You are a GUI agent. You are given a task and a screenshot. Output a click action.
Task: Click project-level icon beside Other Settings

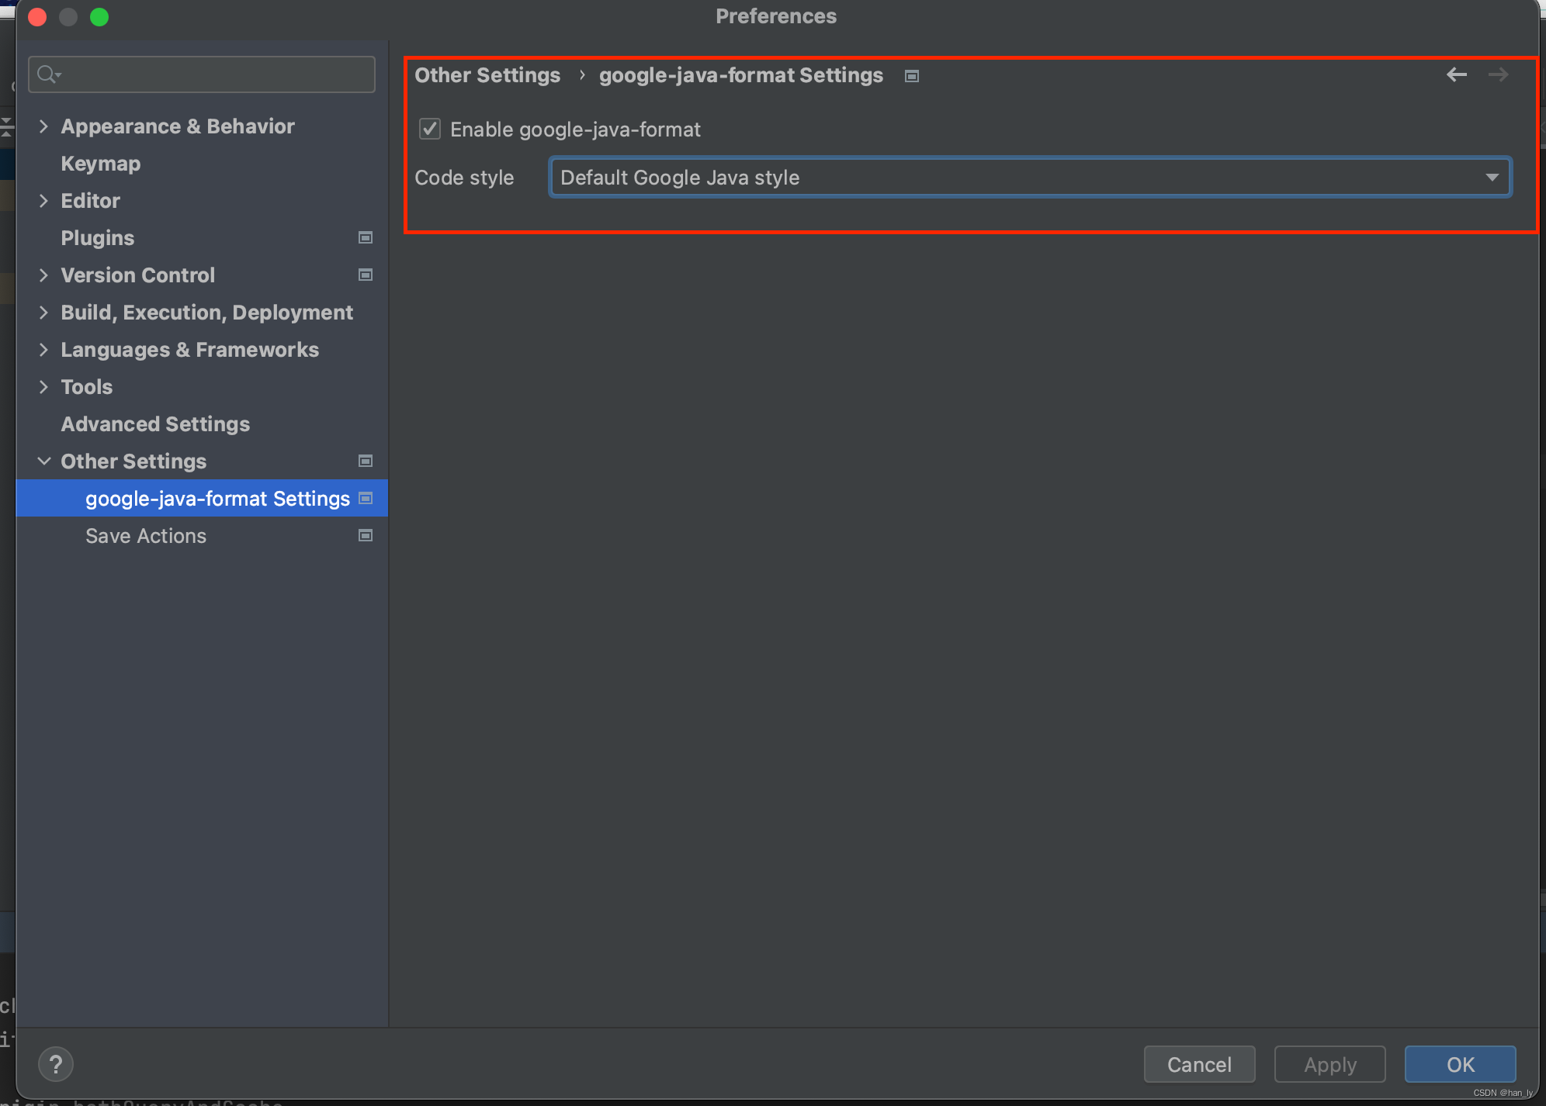(366, 461)
